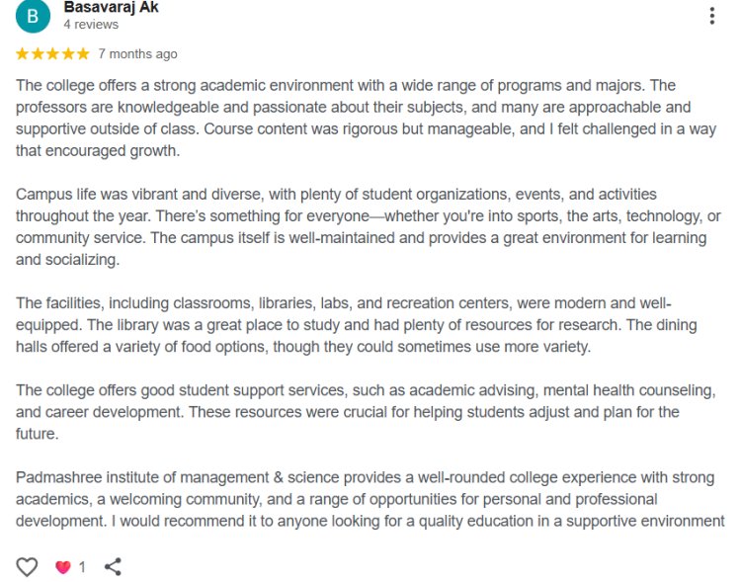This screenshot has width=741, height=582.
Task: Open the three-dot more options menu
Action: [x=712, y=16]
